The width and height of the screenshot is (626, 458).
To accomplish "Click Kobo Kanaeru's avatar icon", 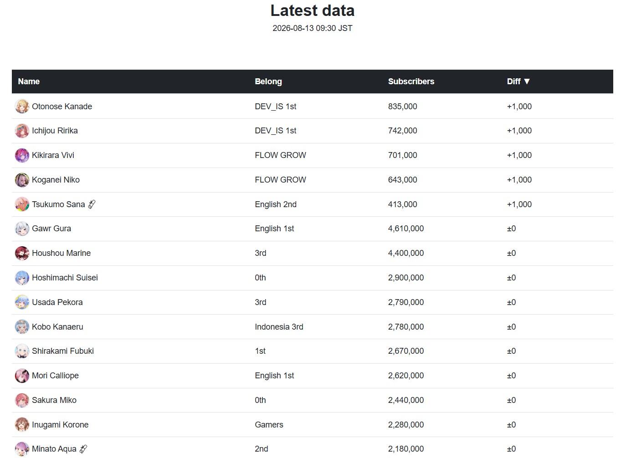I will [22, 327].
